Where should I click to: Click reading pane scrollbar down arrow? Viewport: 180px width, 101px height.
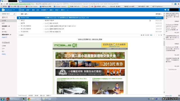click(164, 92)
